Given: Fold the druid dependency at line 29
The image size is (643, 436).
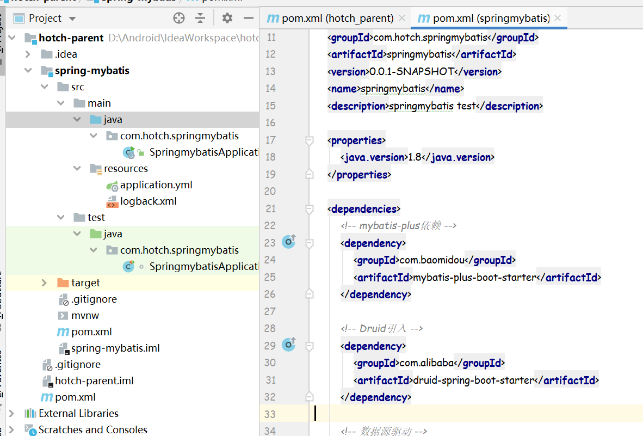Looking at the screenshot, I should (310, 347).
